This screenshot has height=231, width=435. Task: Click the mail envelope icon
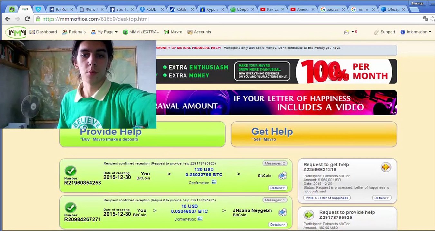coord(346,32)
